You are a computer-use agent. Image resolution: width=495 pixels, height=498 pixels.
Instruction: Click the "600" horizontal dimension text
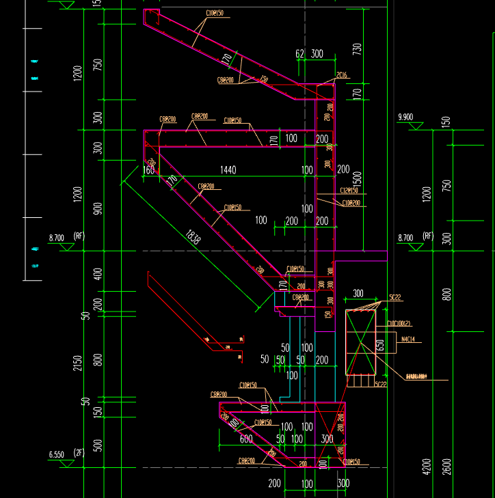click(x=245, y=439)
